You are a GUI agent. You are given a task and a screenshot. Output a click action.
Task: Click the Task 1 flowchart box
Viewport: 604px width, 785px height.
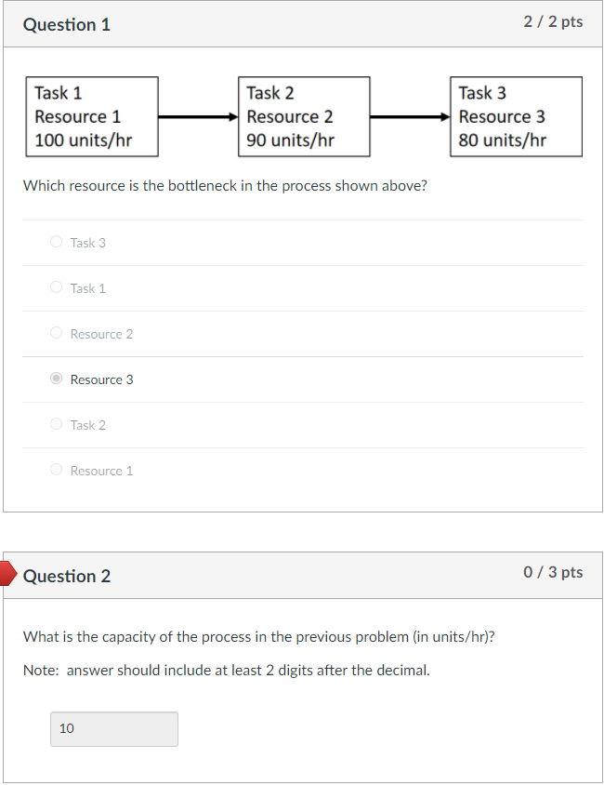coord(91,115)
